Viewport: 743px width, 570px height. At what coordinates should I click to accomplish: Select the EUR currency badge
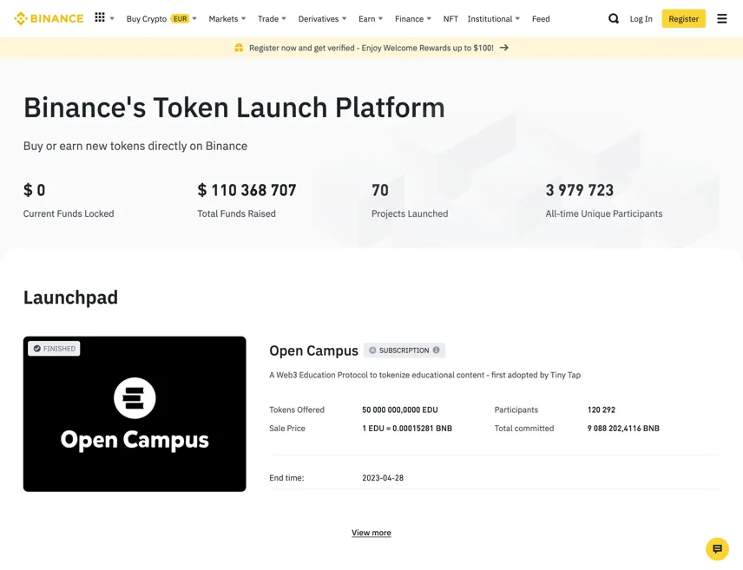point(180,18)
